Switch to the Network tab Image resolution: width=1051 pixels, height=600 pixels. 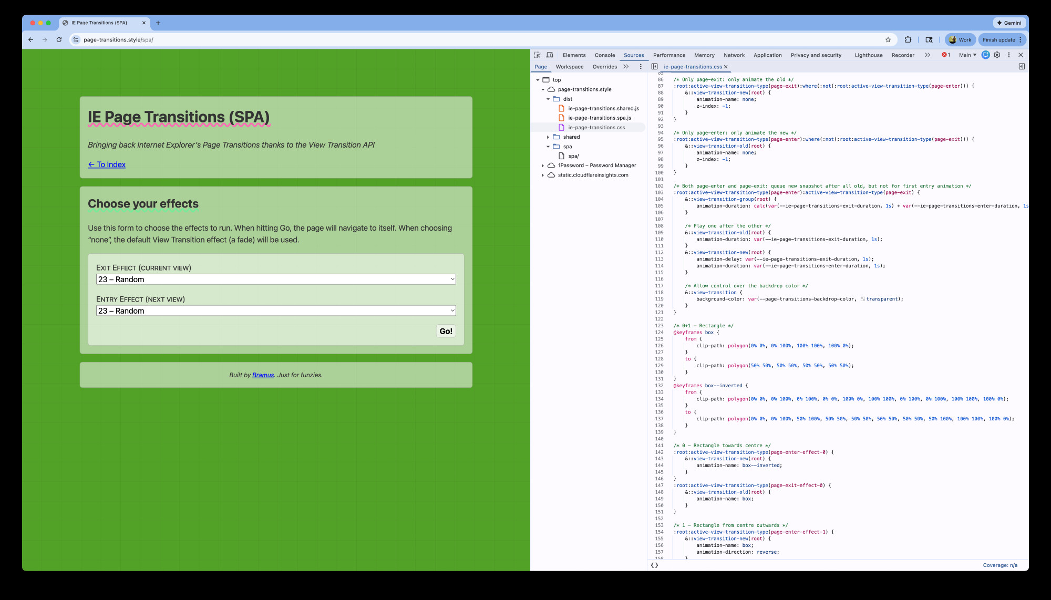(x=734, y=55)
